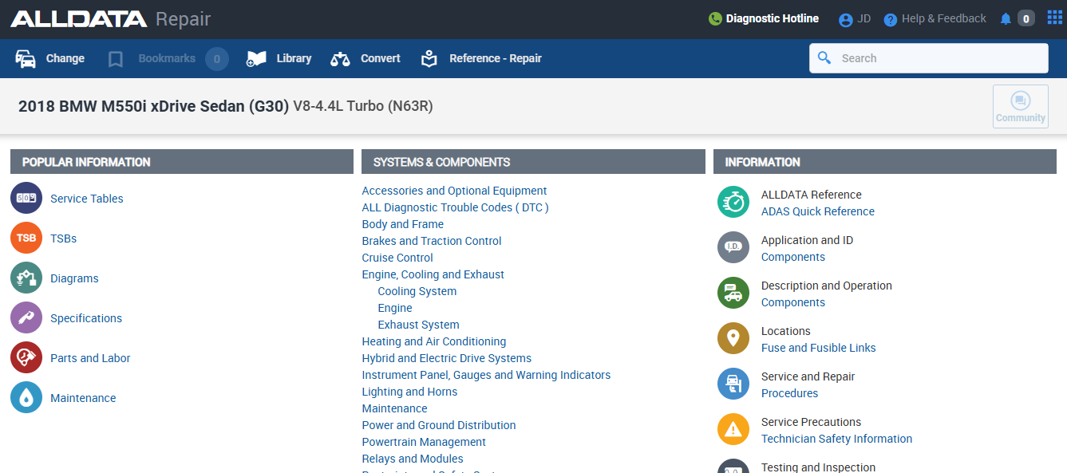1067x473 pixels.
Task: Click the Locations pin icon
Action: coord(733,338)
